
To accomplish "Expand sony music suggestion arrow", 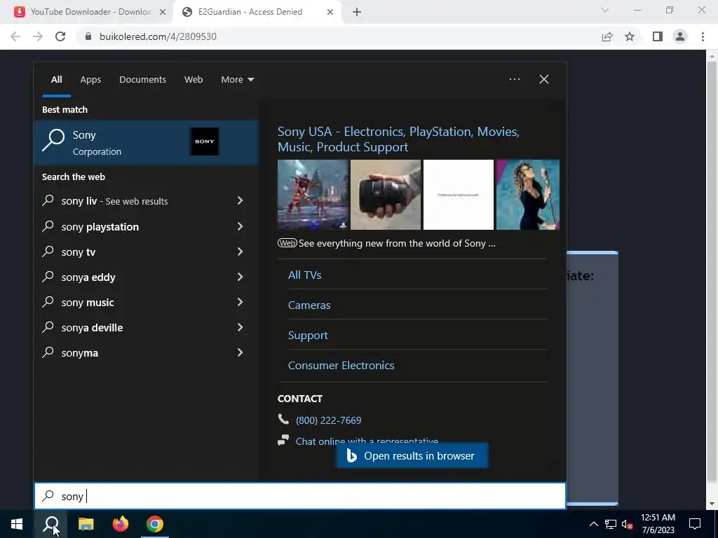I will [240, 302].
